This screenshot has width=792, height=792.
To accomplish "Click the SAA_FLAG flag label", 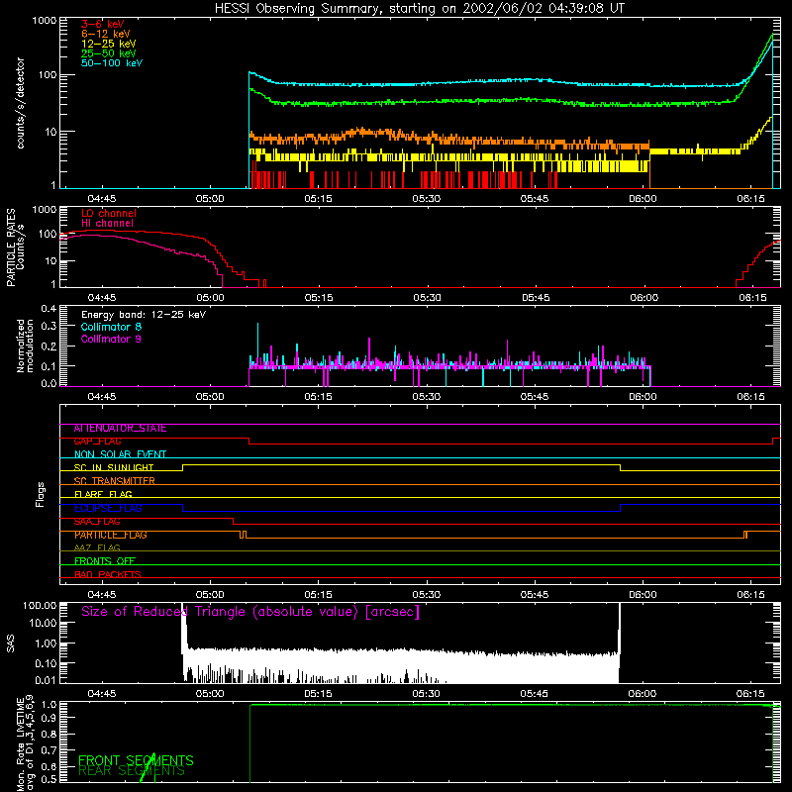I will pos(97,522).
